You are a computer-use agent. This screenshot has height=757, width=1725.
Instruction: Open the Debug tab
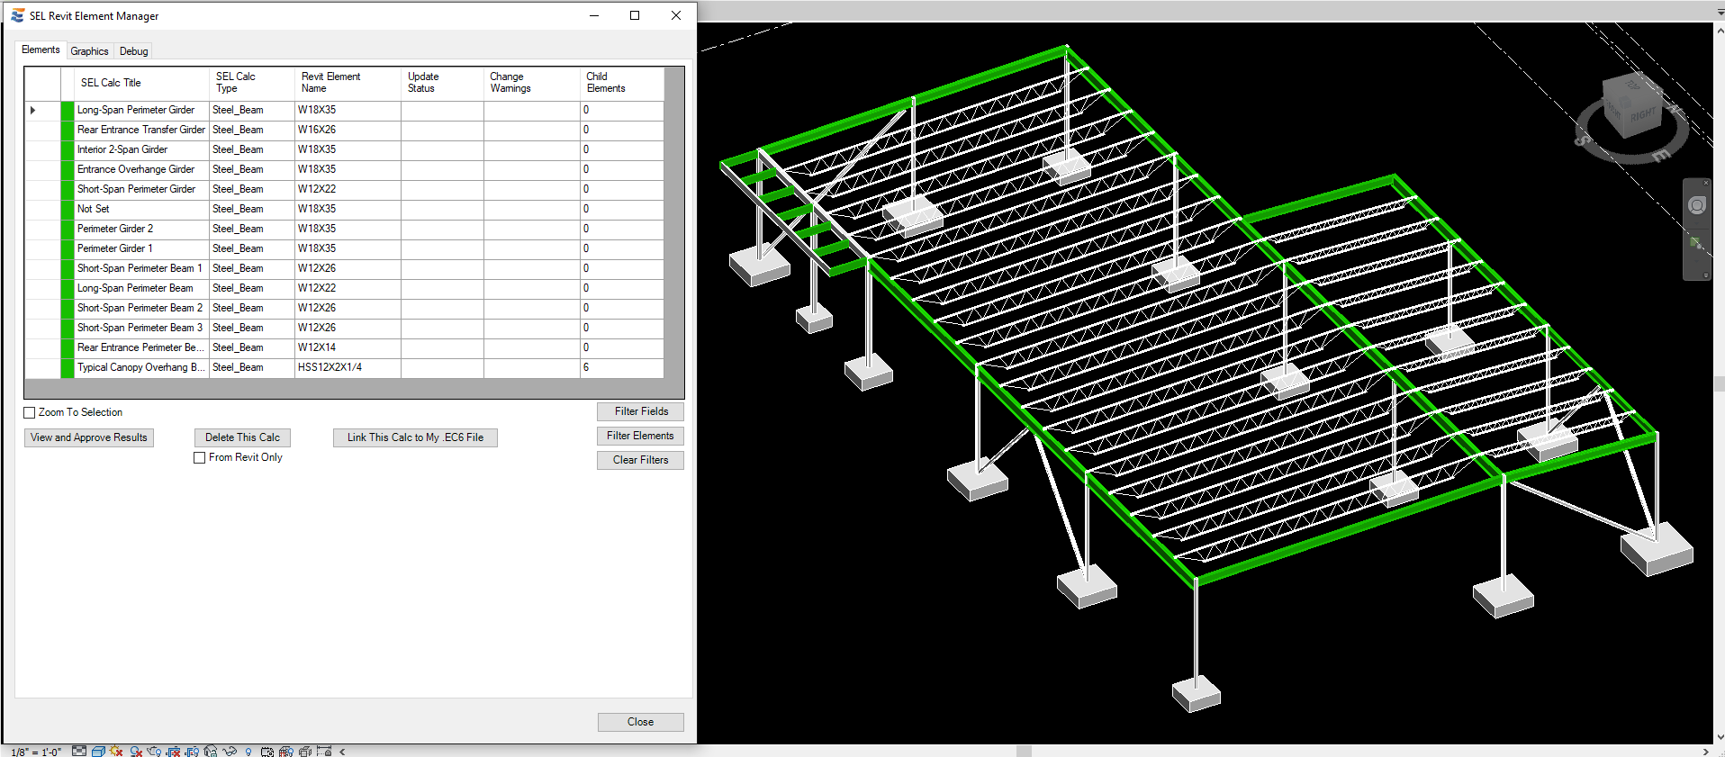point(133,51)
